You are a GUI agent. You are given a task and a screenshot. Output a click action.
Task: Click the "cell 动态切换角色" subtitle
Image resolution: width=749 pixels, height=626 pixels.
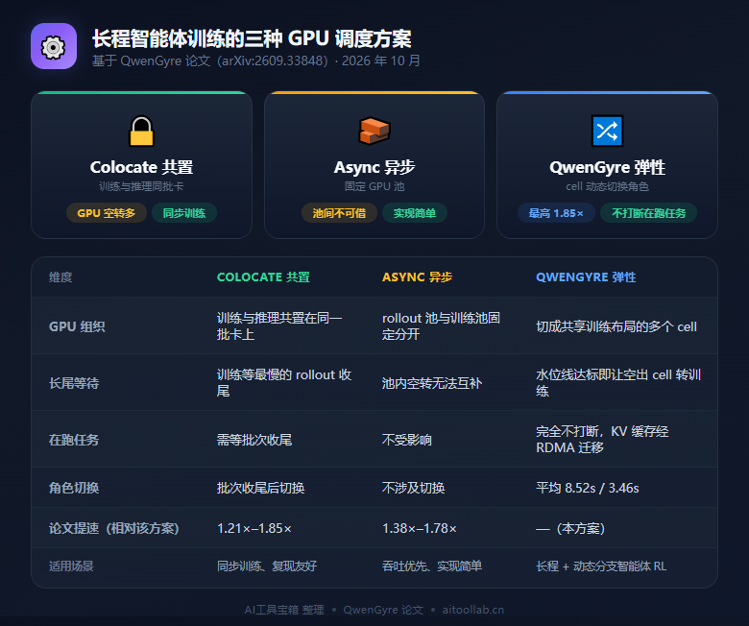[x=607, y=186]
